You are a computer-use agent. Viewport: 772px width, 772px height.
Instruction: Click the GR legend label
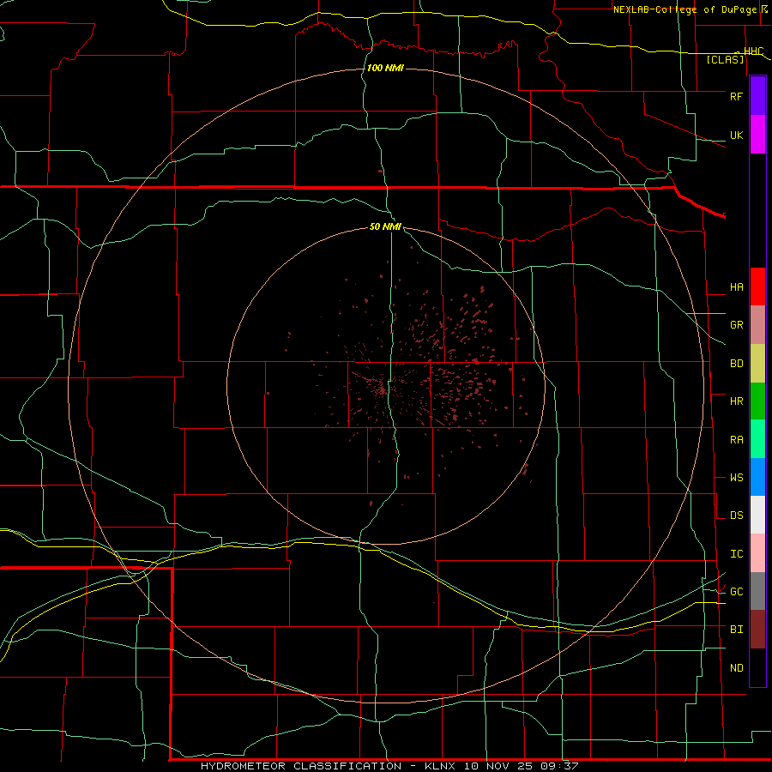[x=736, y=325]
